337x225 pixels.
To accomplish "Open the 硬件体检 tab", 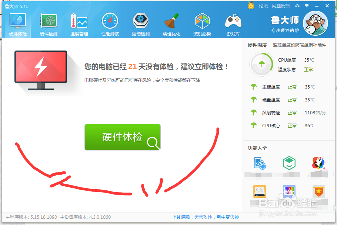I will (18, 25).
